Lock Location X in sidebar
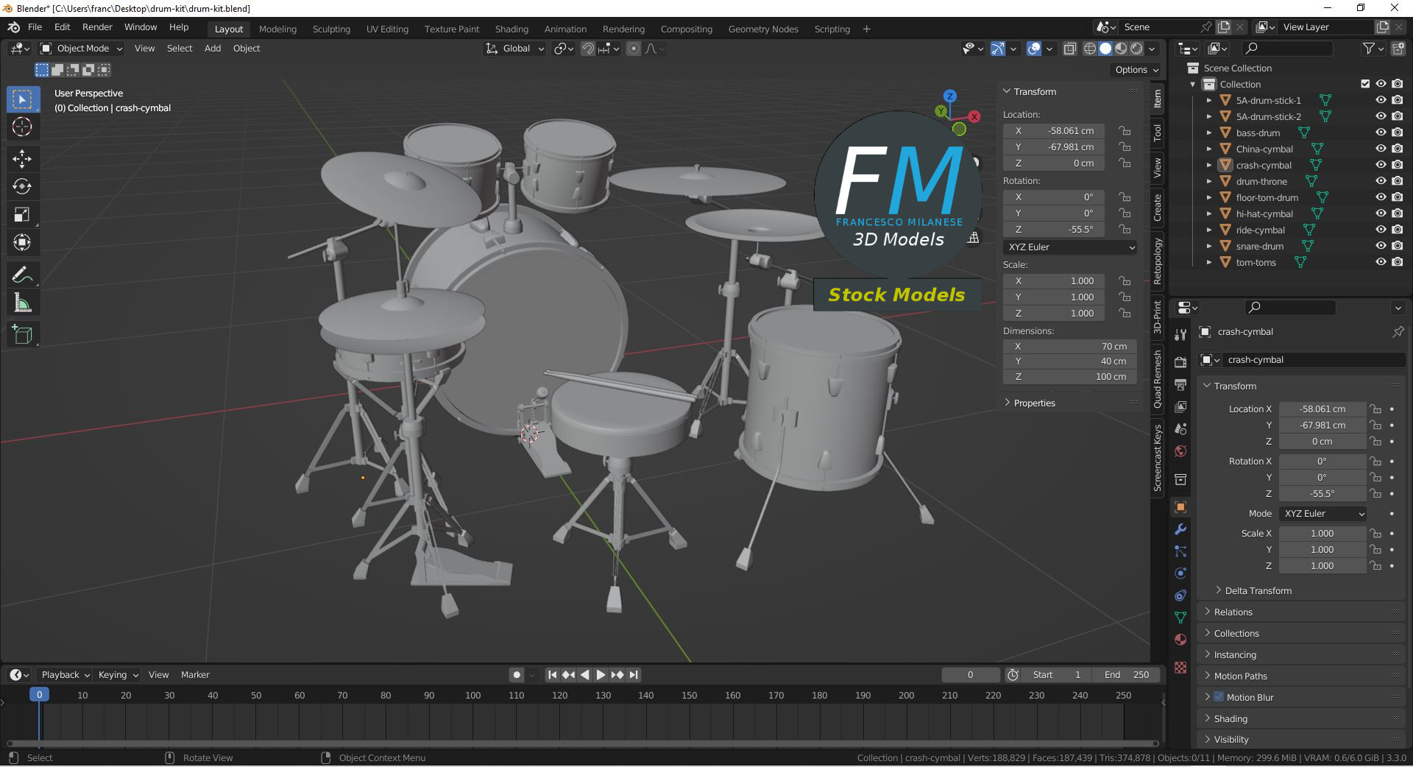This screenshot has width=1413, height=767. coord(1125,131)
